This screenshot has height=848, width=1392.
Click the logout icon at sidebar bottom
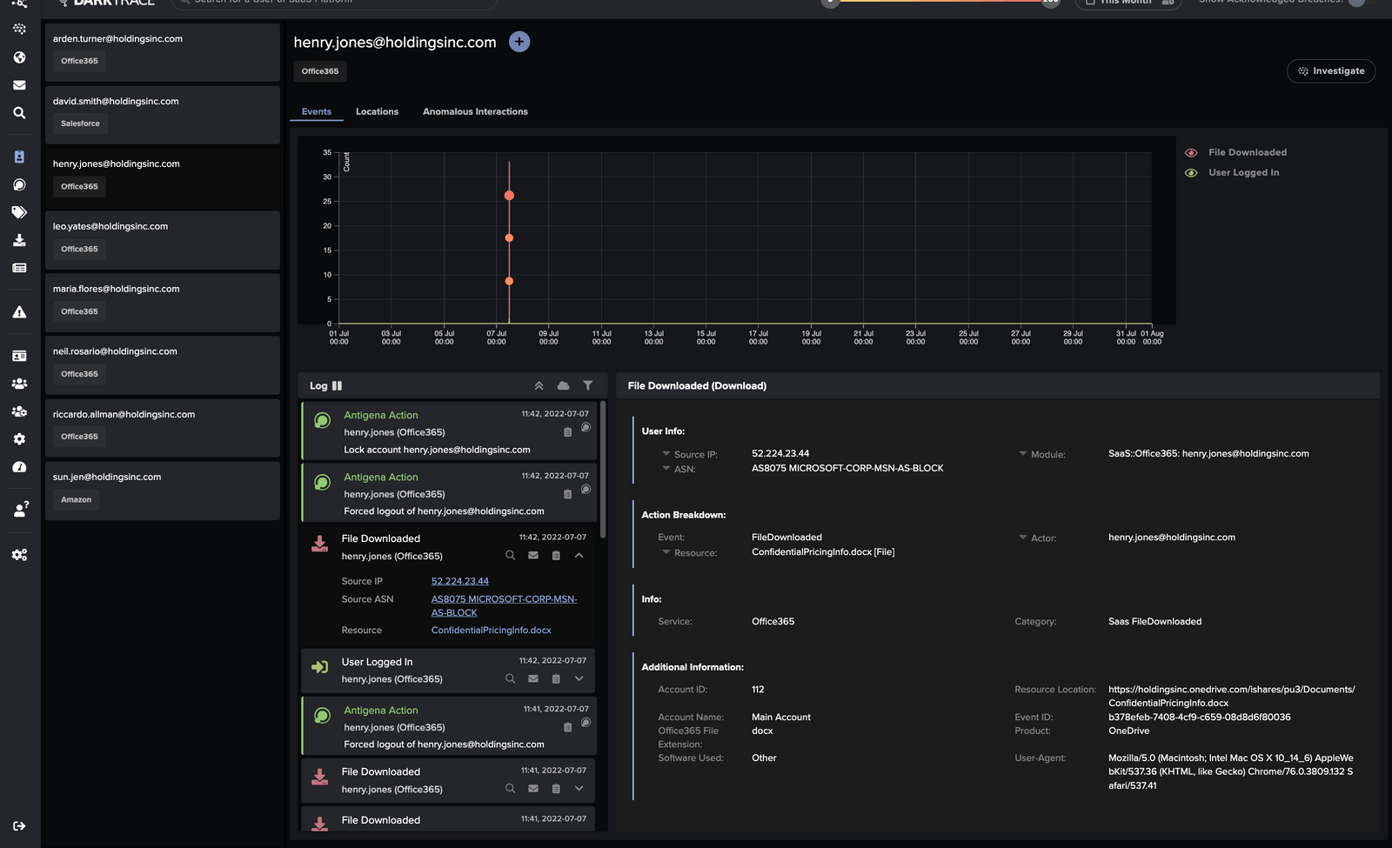click(x=19, y=825)
